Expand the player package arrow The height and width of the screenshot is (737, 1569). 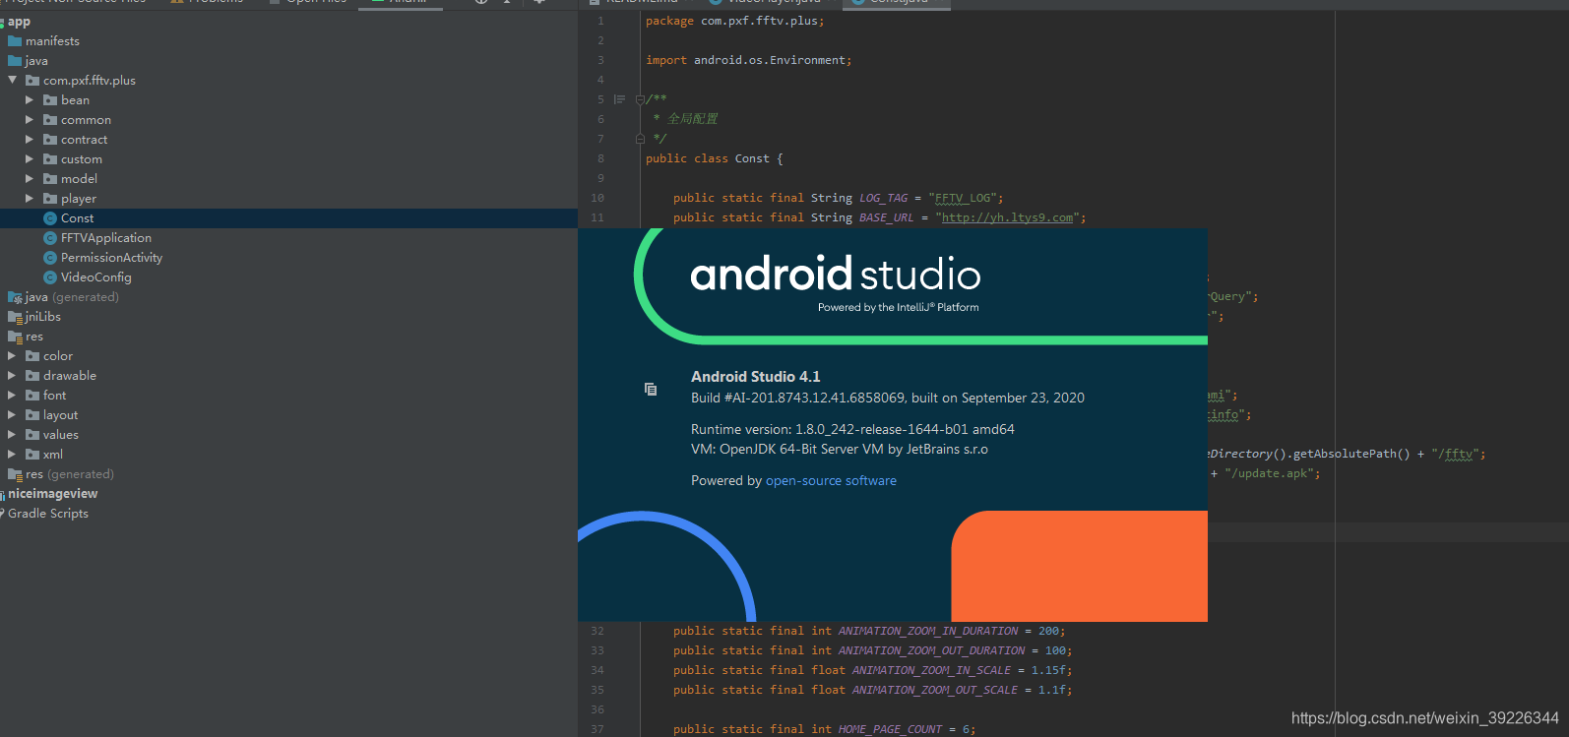(x=30, y=199)
